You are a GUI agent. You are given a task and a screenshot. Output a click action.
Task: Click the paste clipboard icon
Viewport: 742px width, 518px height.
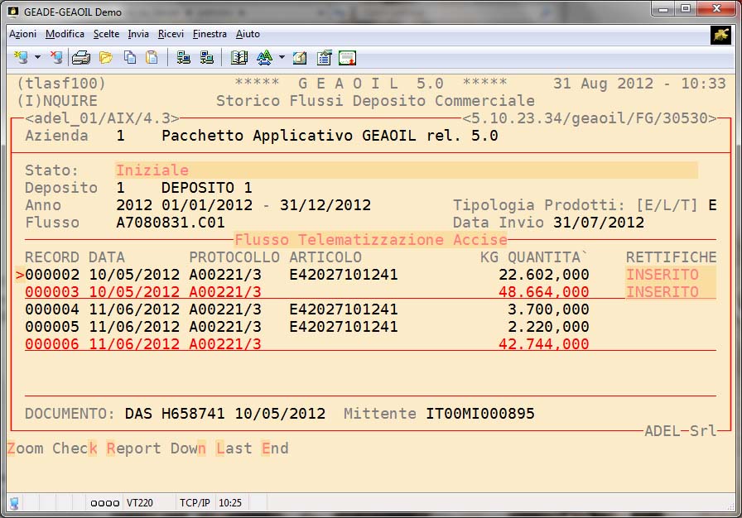pos(152,58)
